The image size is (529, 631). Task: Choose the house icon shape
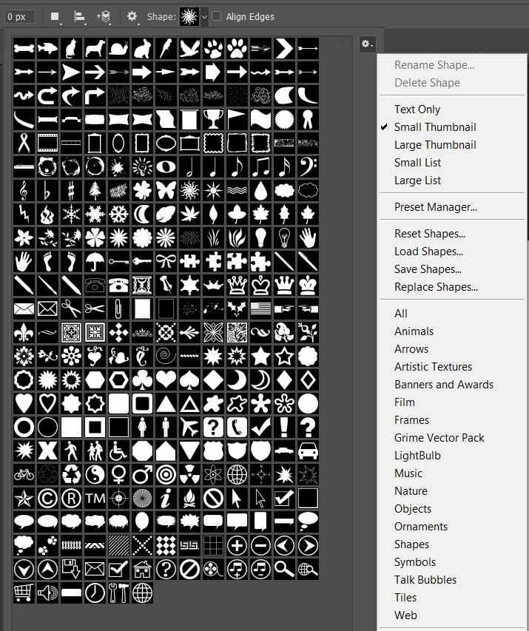(x=142, y=569)
